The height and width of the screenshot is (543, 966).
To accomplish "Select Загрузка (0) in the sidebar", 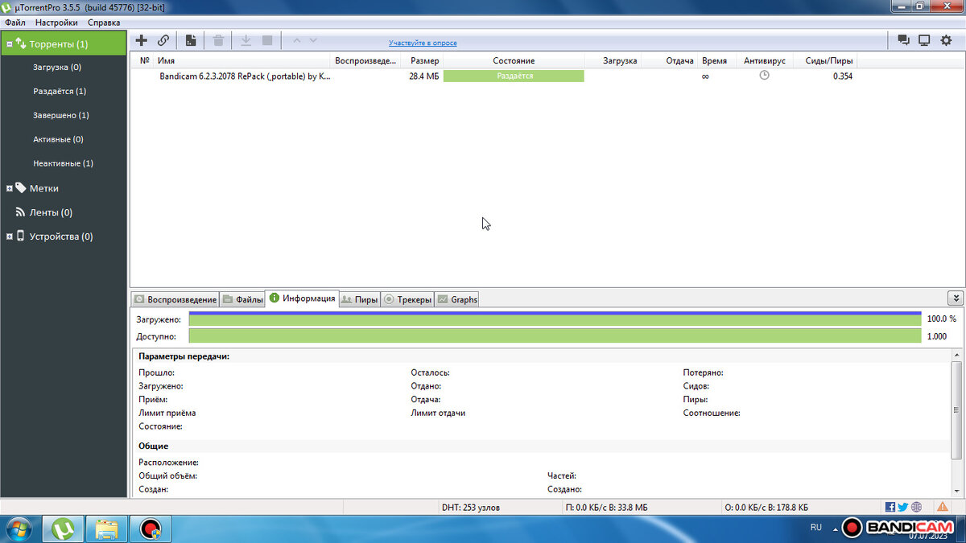I will coord(57,68).
